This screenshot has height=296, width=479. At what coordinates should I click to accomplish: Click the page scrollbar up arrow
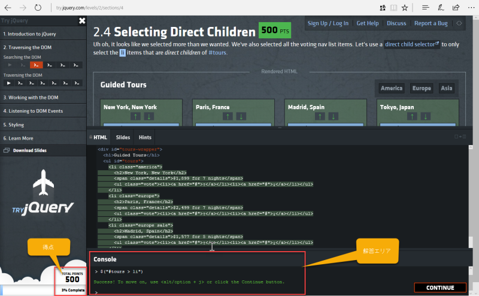pos(475,19)
